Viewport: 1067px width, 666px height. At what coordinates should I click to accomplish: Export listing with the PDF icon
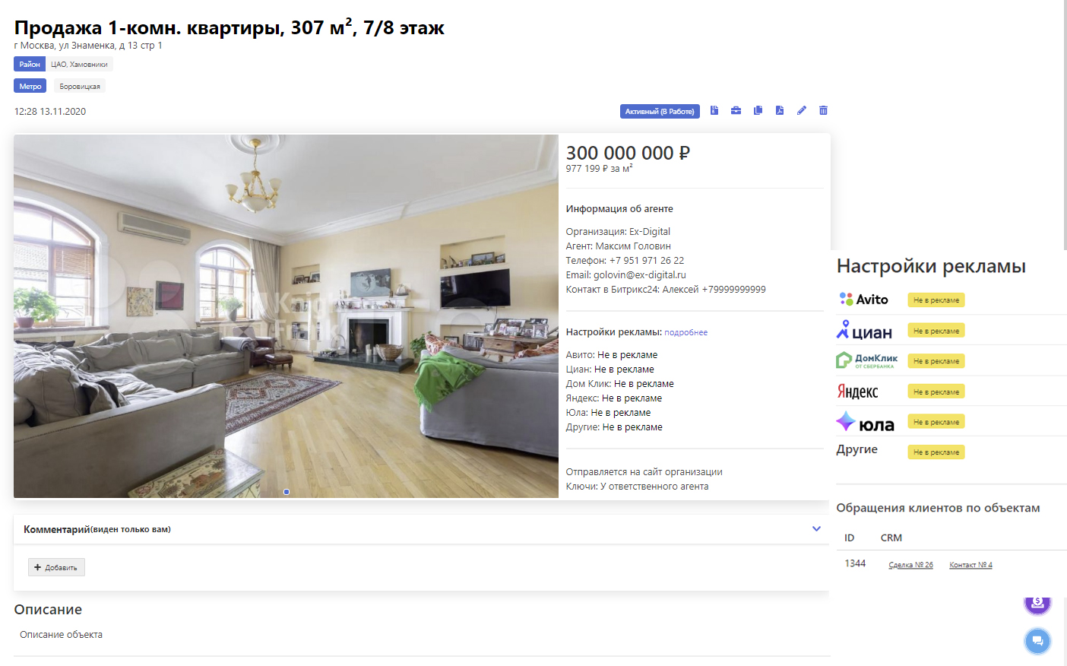pos(780,111)
